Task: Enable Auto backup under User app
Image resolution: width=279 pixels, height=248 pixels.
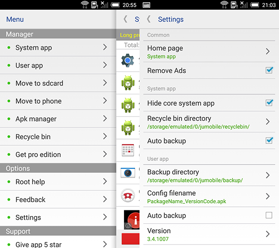Action: pyautogui.click(x=269, y=216)
